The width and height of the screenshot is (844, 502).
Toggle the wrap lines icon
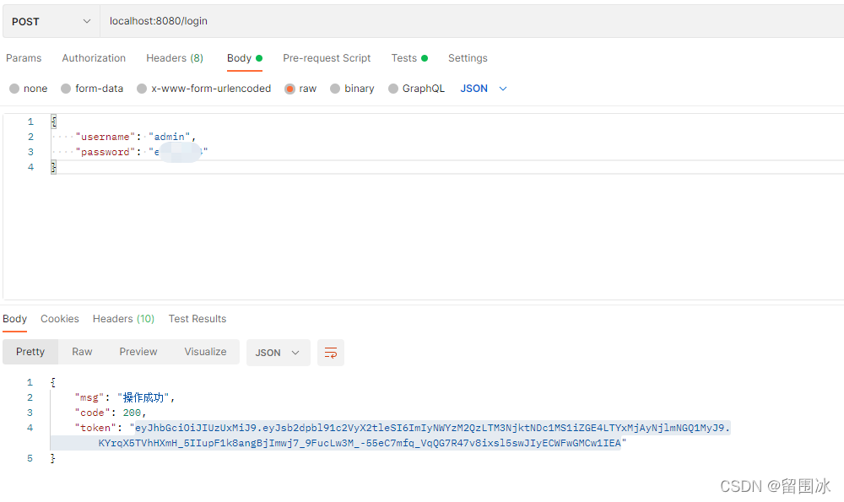click(331, 353)
